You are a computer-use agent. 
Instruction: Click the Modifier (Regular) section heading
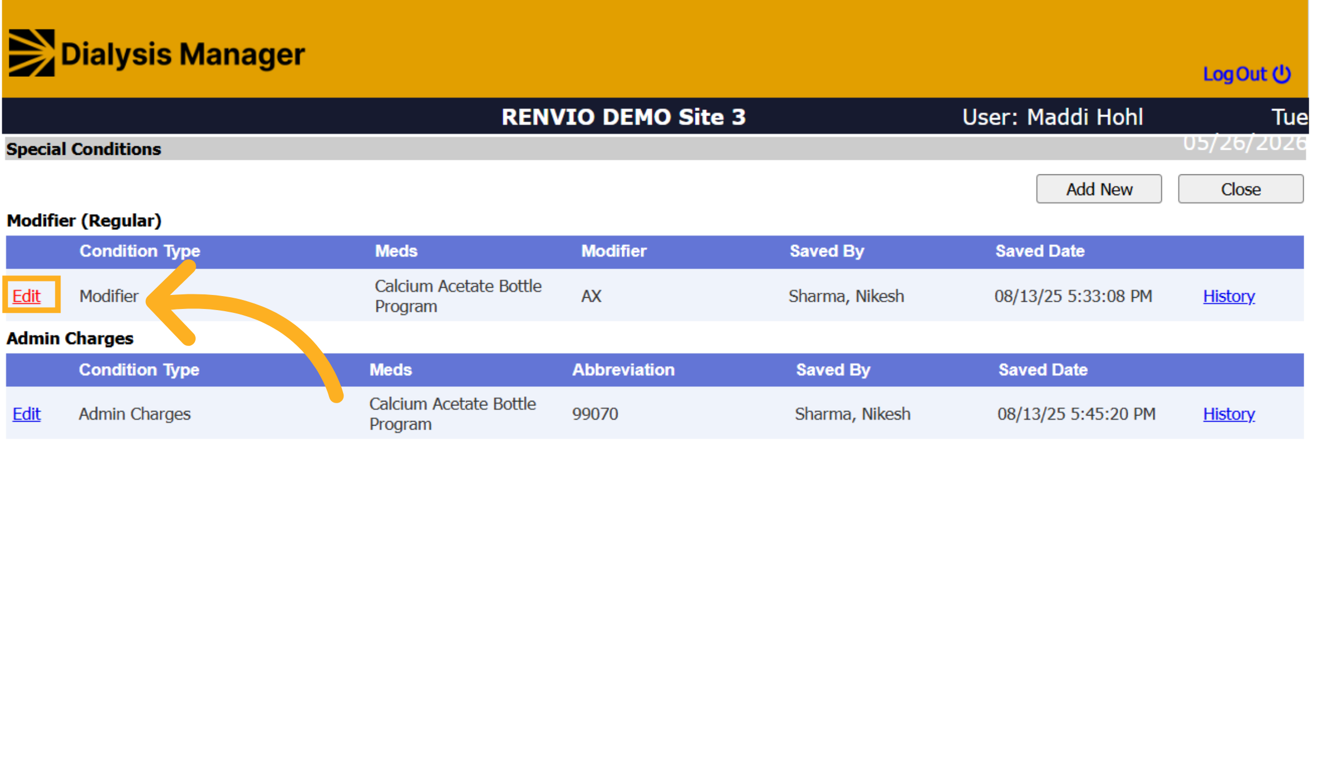84,220
